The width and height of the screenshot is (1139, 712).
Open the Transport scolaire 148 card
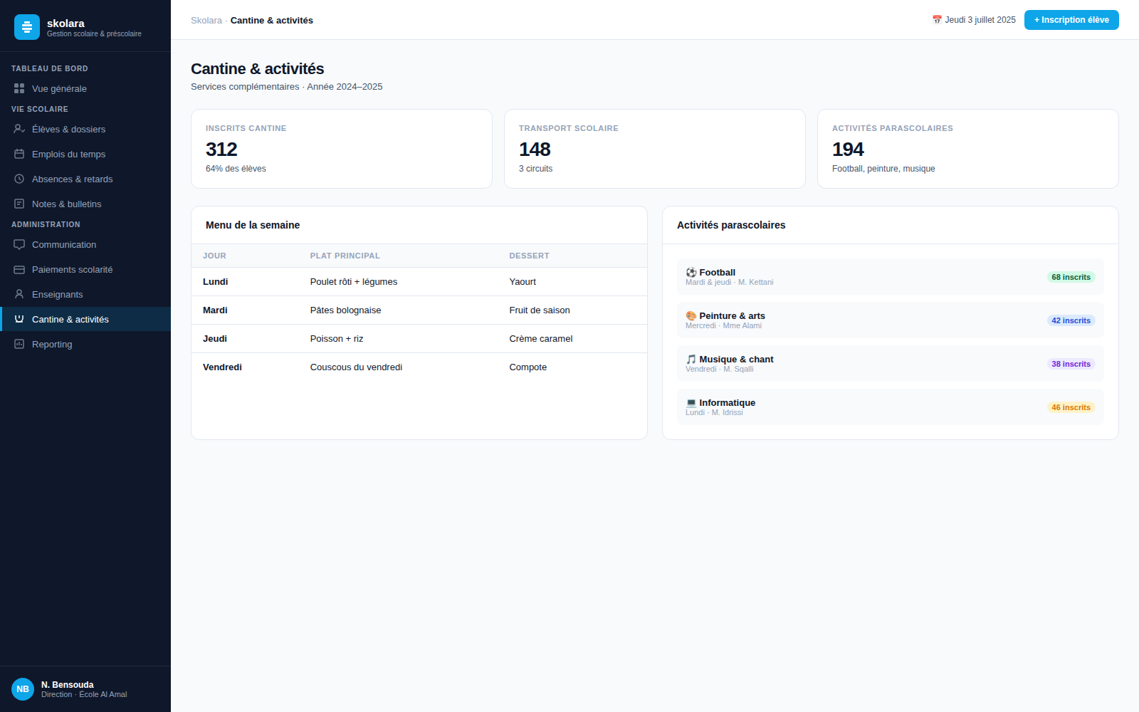coord(655,149)
